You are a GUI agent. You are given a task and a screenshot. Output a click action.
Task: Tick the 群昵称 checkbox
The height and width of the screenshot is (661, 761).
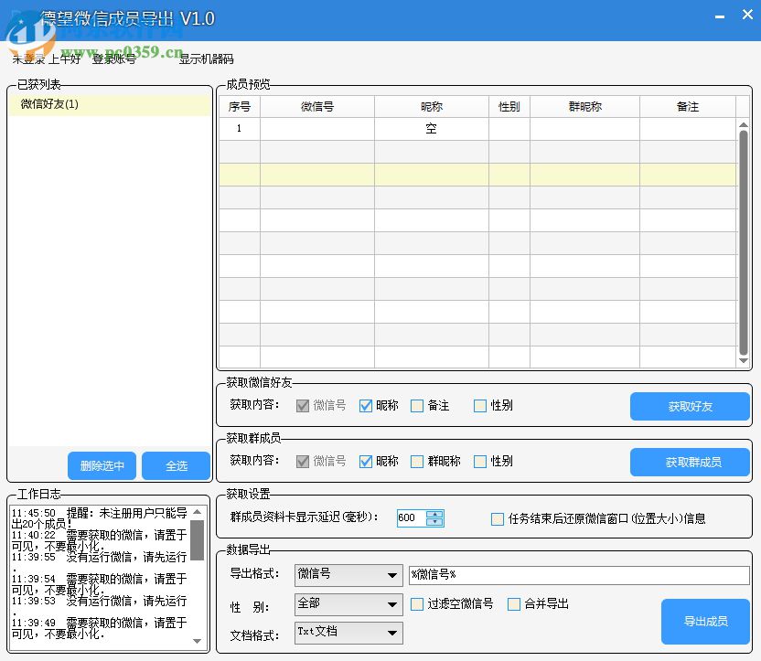coord(417,462)
